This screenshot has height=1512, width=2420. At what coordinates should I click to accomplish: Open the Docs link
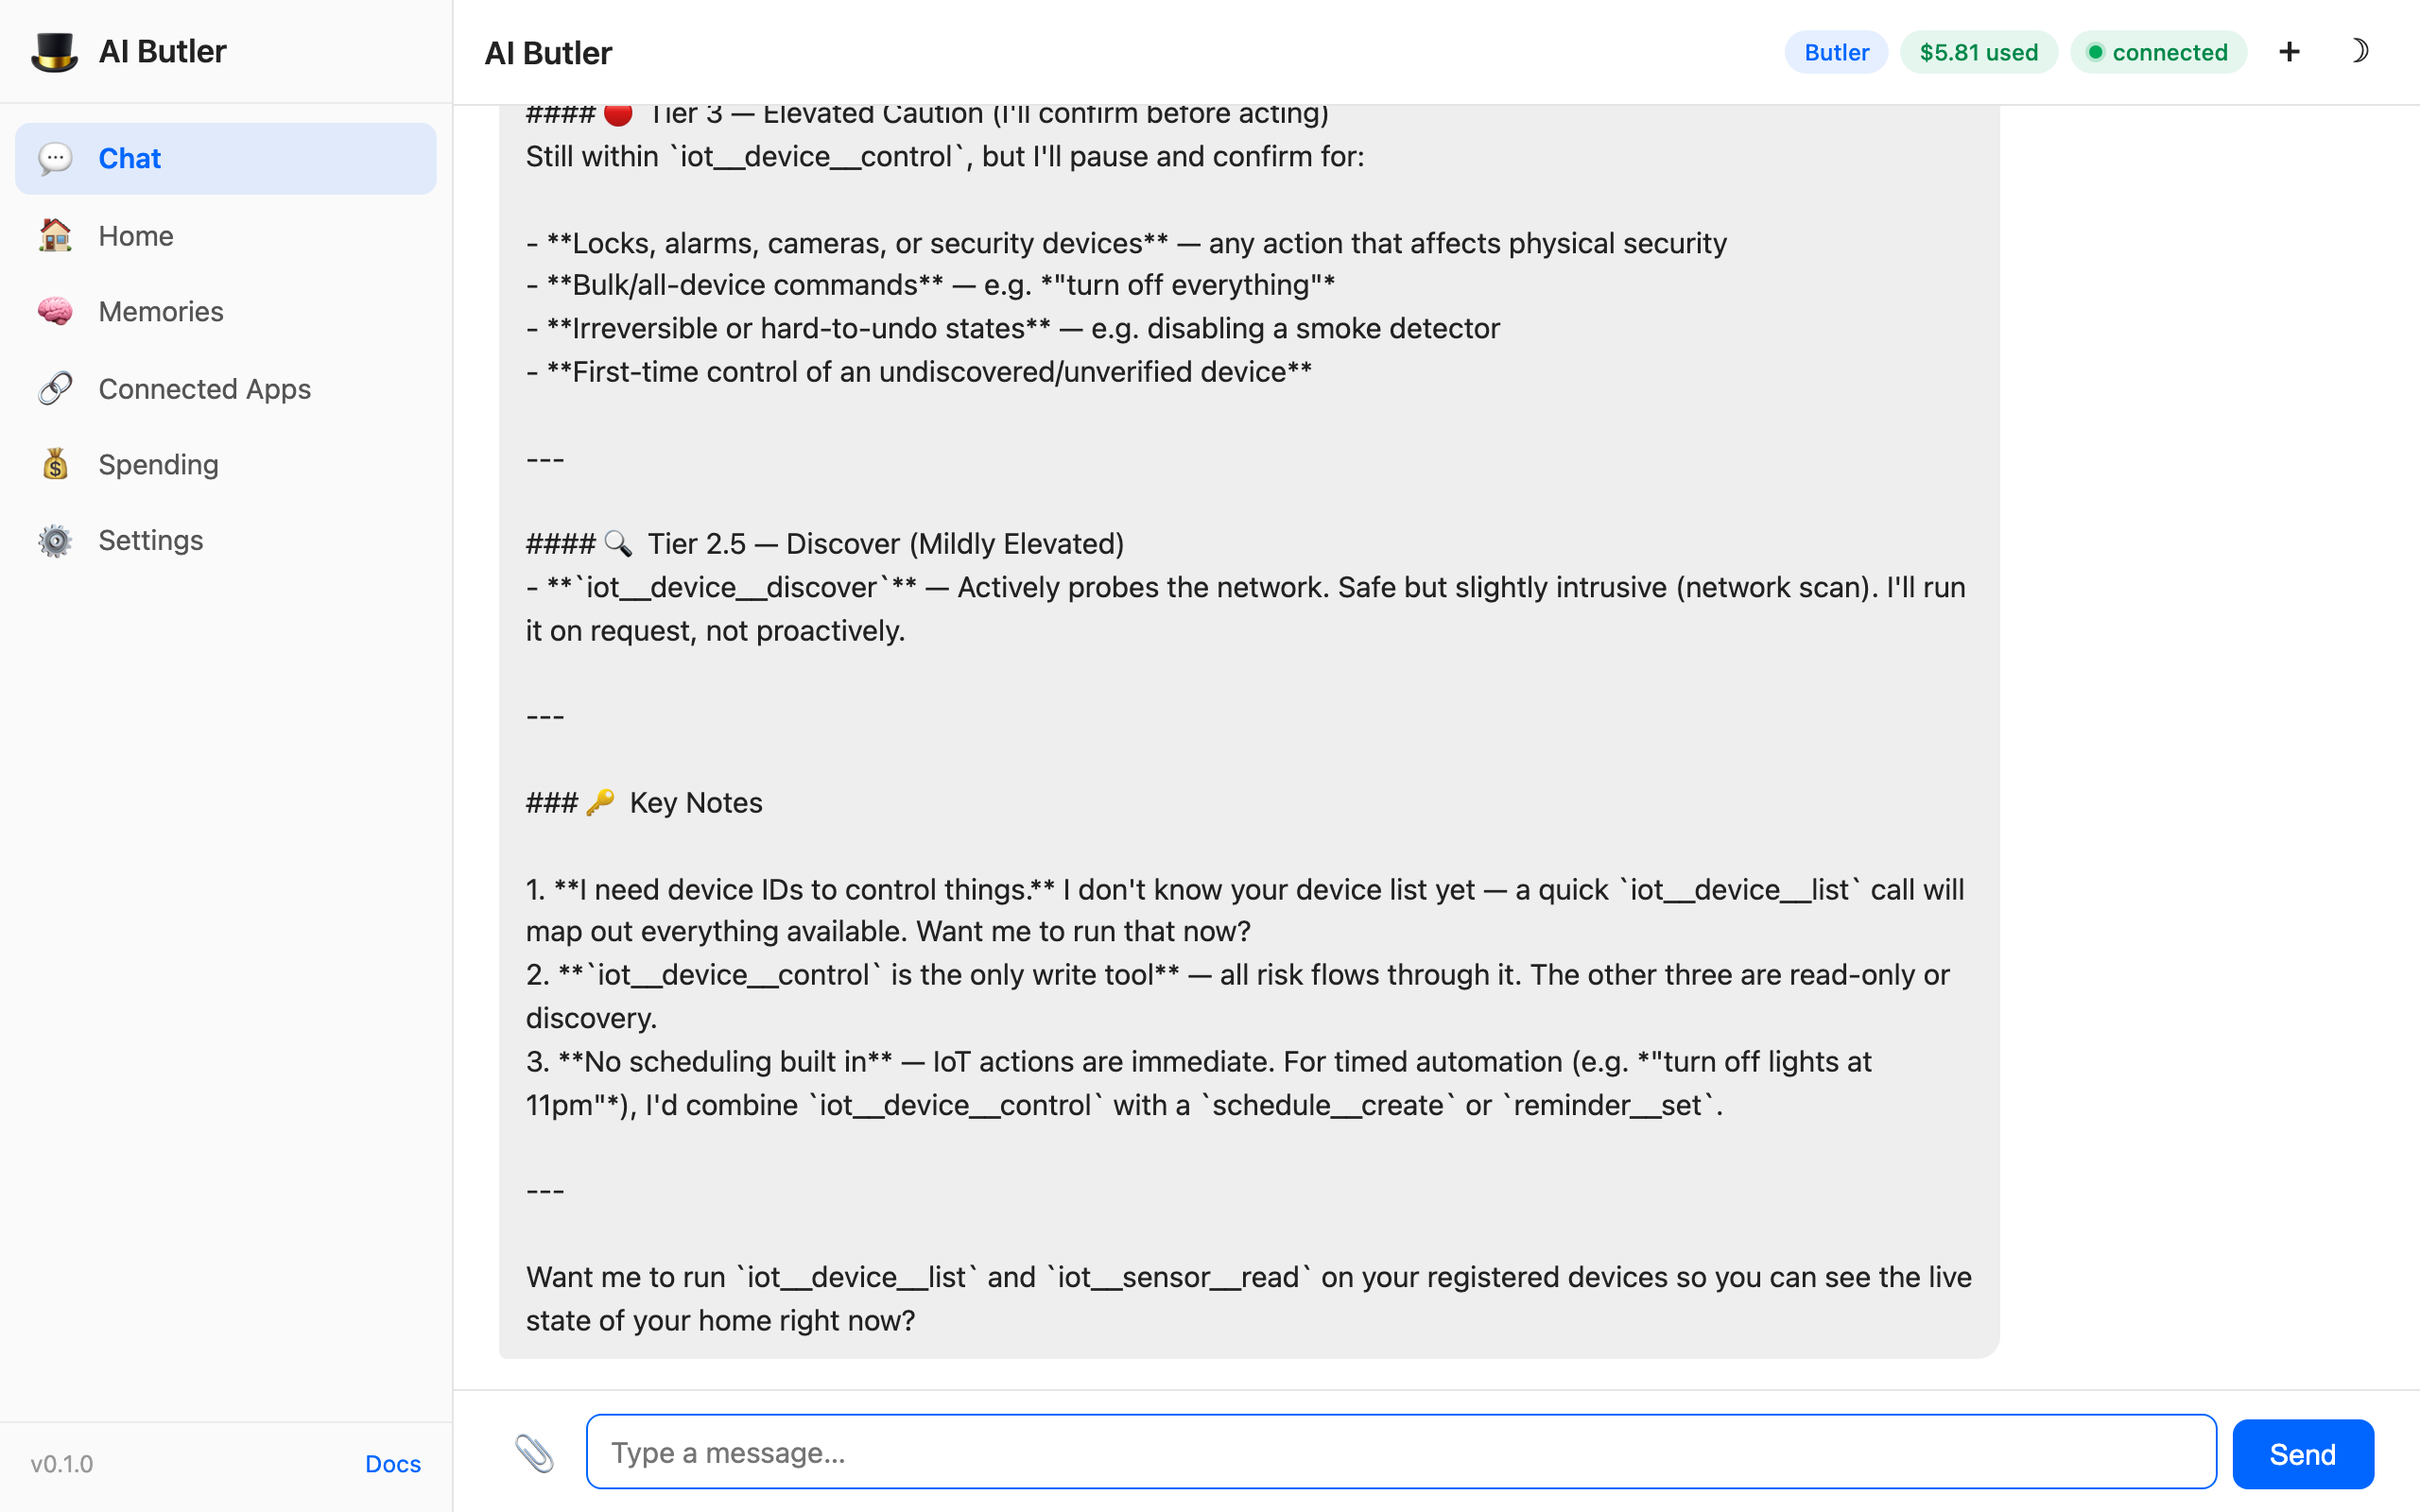pos(392,1464)
